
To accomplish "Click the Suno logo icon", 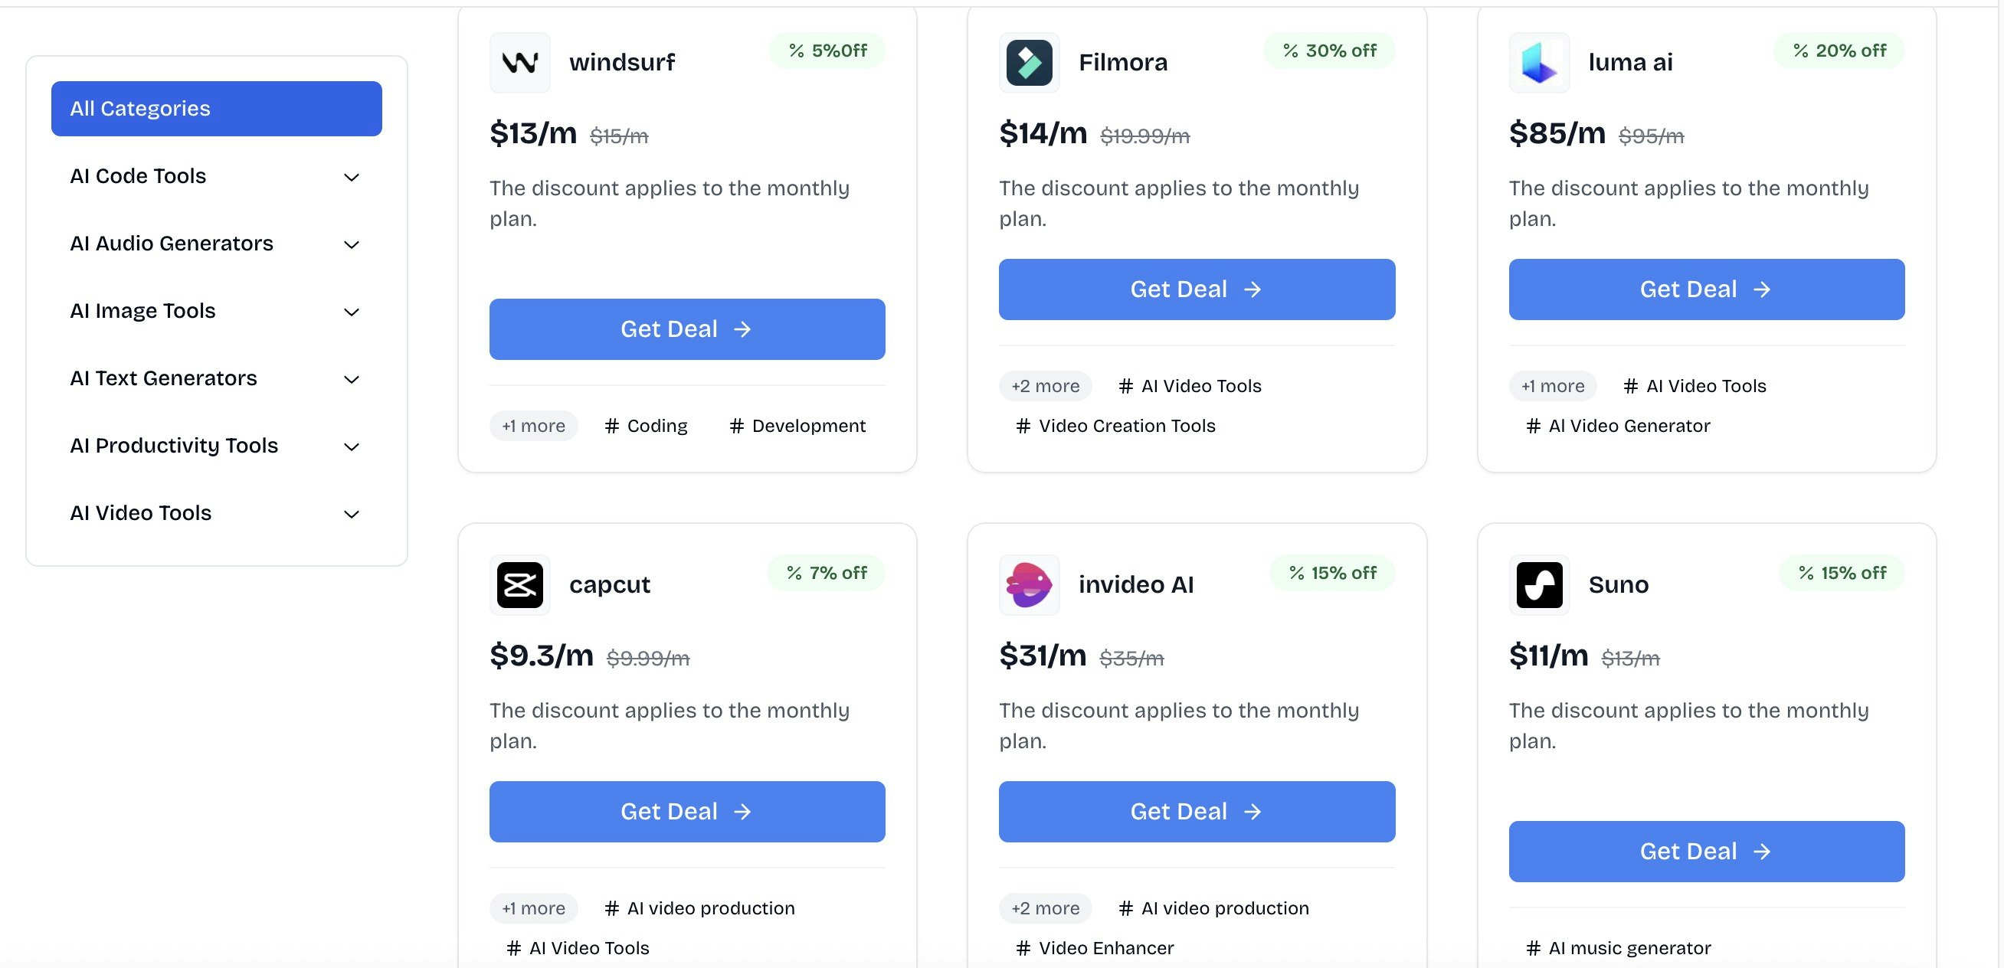I will pos(1539,584).
